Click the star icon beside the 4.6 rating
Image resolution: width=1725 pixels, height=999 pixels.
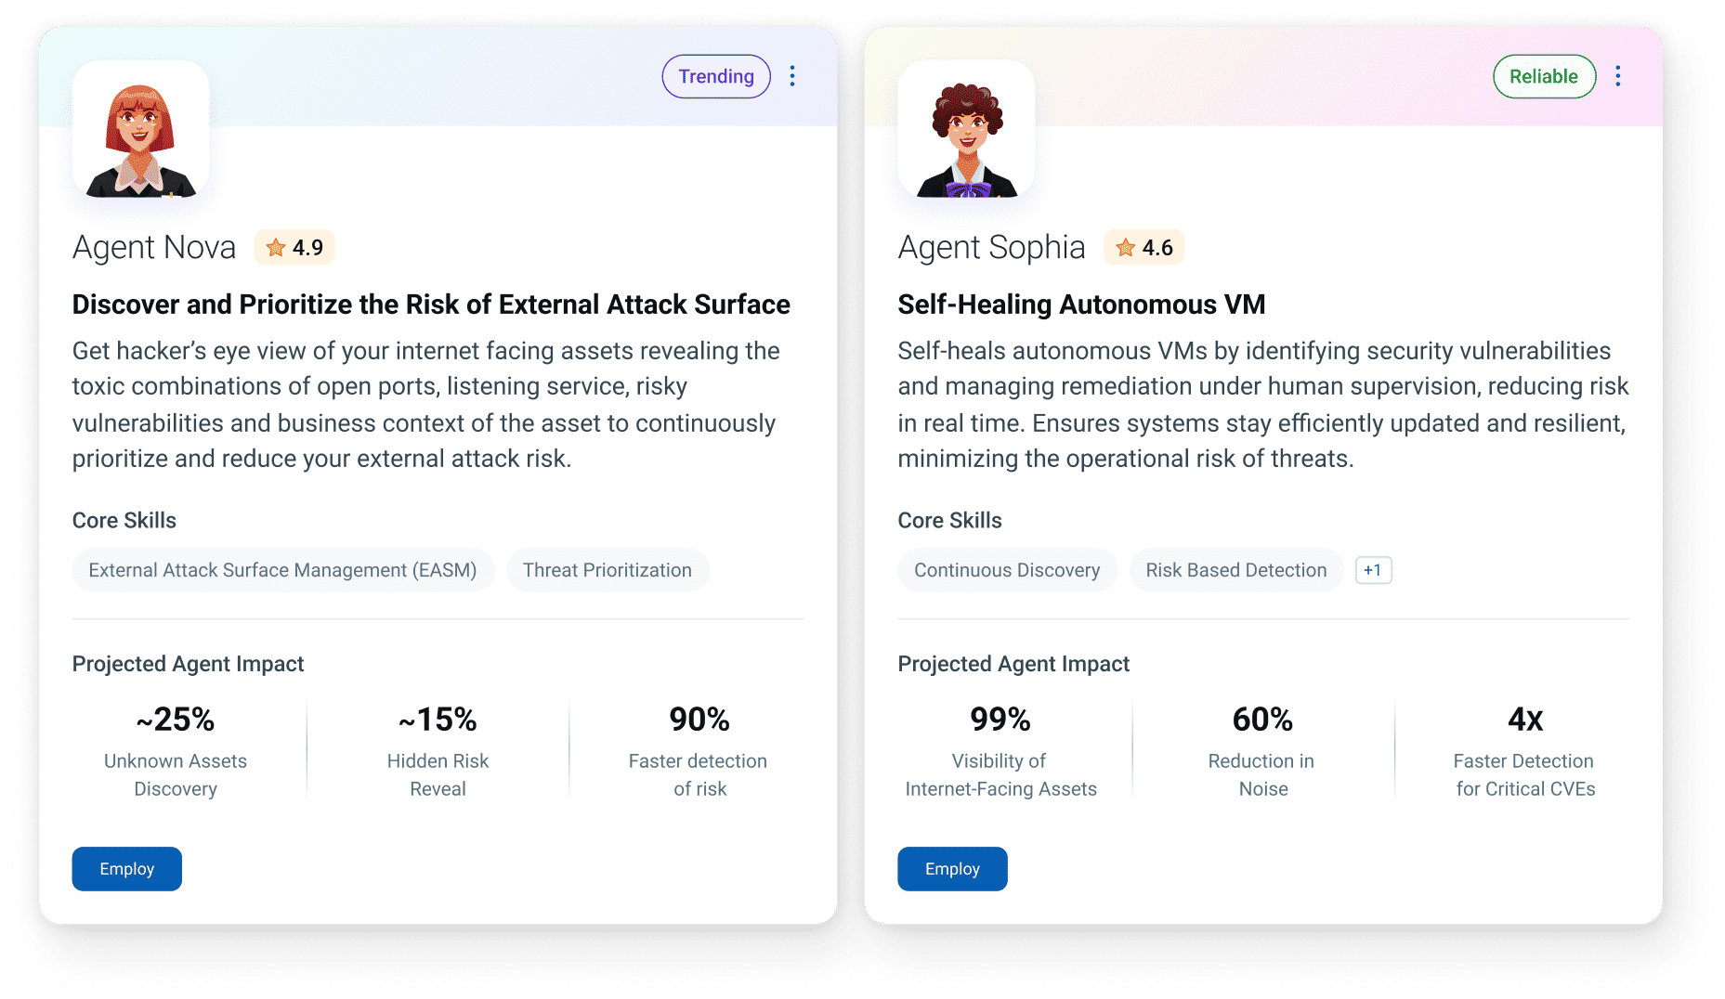click(x=1125, y=248)
